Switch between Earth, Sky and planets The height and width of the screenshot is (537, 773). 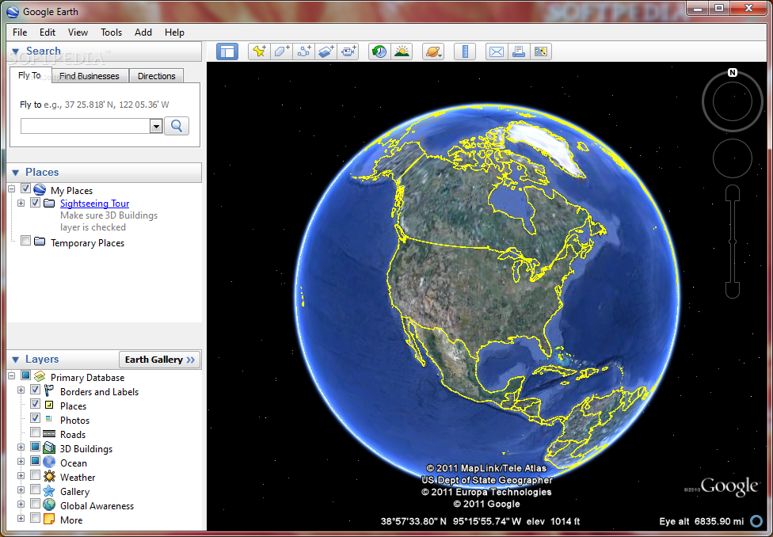(x=433, y=51)
